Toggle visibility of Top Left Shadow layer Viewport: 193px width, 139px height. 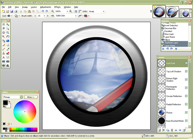186,71
